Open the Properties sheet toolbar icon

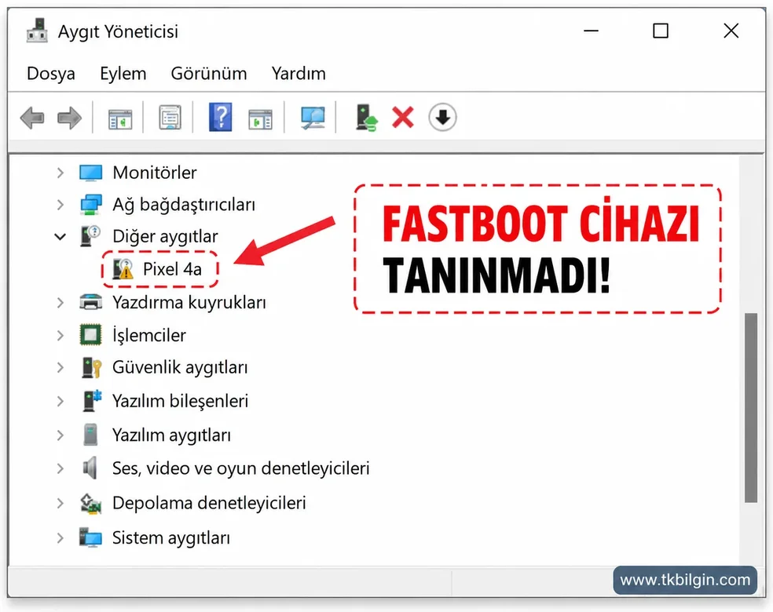click(170, 118)
